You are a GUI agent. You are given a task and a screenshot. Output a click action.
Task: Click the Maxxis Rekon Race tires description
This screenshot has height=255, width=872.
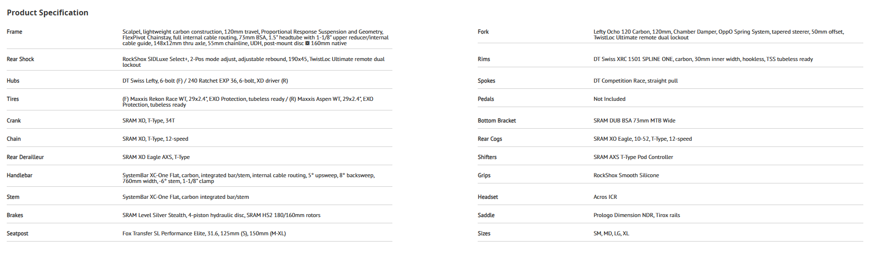point(247,102)
